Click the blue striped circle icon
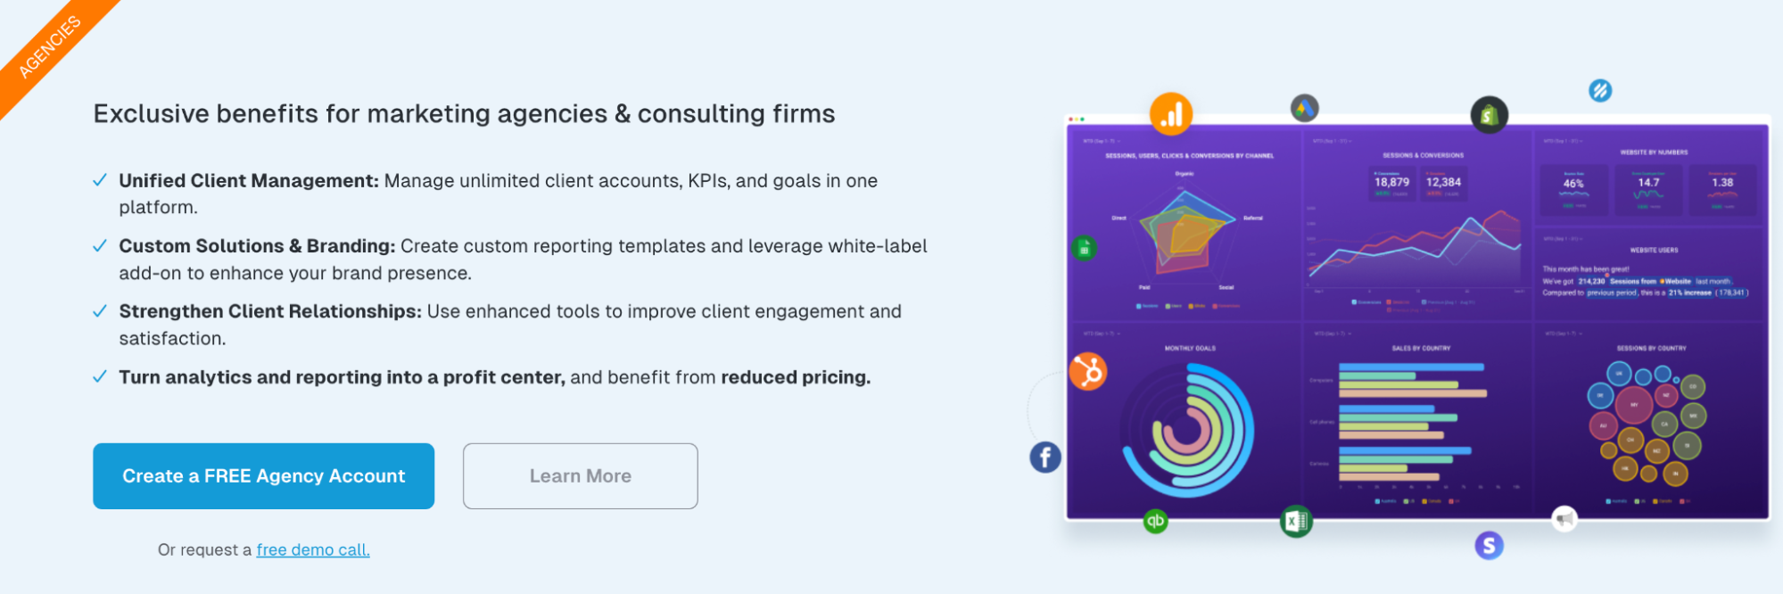The width and height of the screenshot is (1783, 594). pyautogui.click(x=1600, y=90)
